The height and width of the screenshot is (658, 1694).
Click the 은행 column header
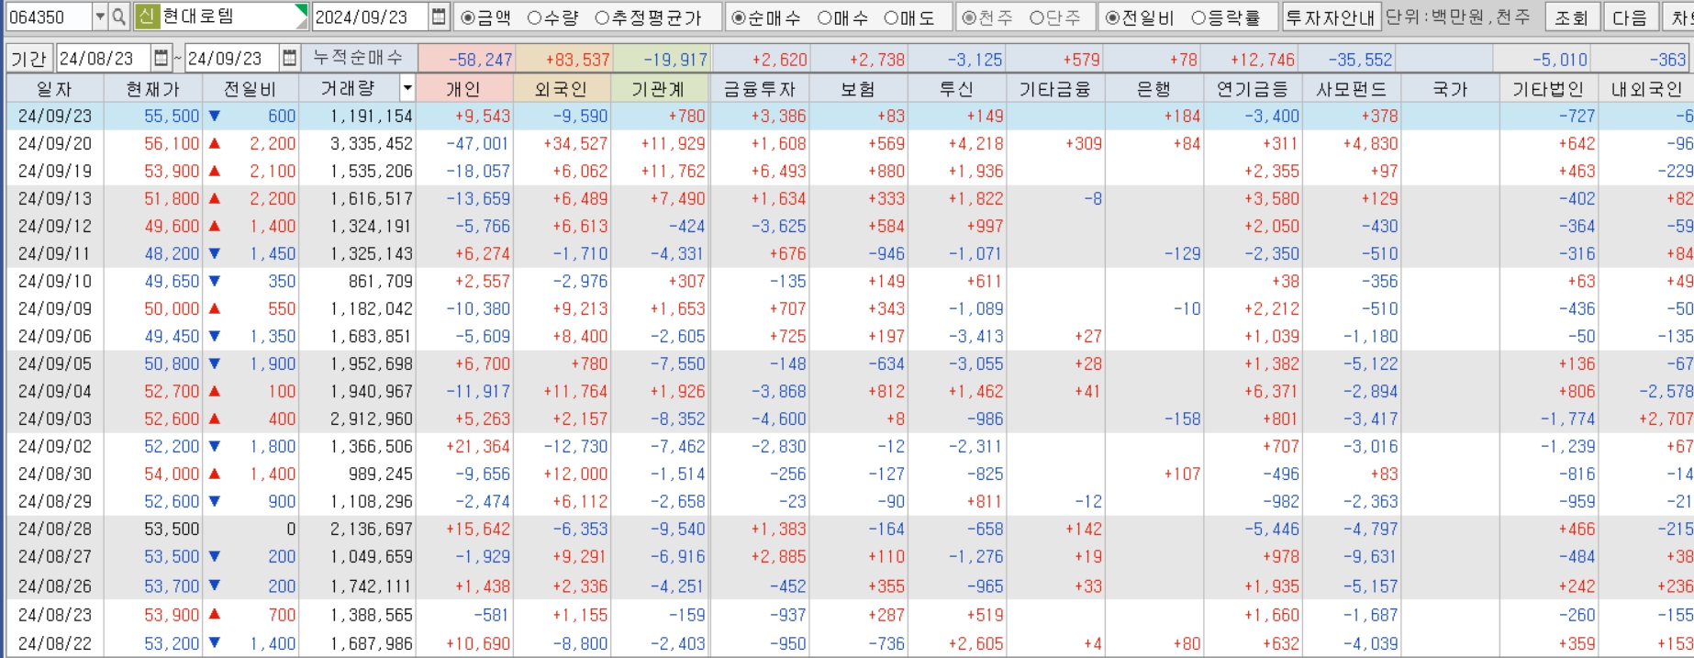tap(1153, 89)
